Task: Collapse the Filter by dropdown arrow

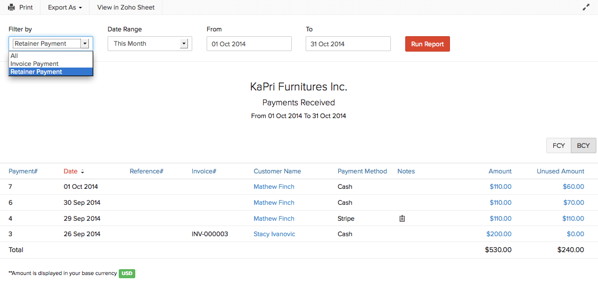Action: (85, 44)
